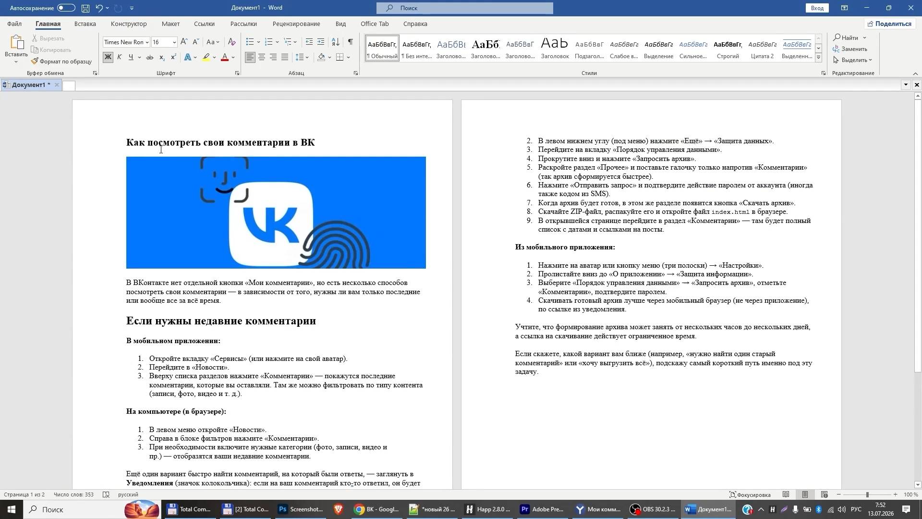Click the VK logo image in the document
922x519 pixels.
(x=276, y=212)
